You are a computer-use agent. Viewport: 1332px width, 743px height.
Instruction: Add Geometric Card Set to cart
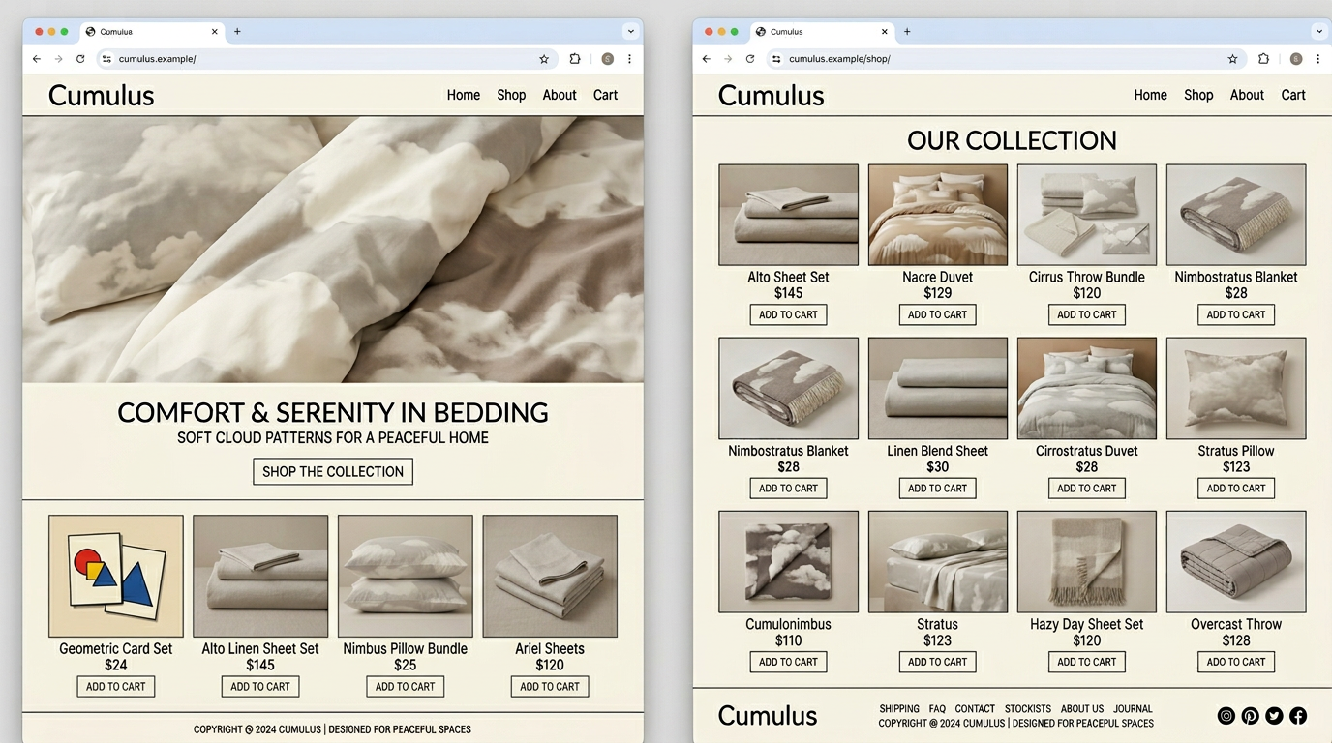(x=115, y=687)
